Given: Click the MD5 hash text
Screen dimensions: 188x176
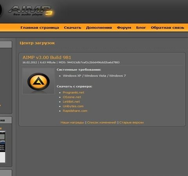Looking at the screenshot, I should click(x=89, y=62).
